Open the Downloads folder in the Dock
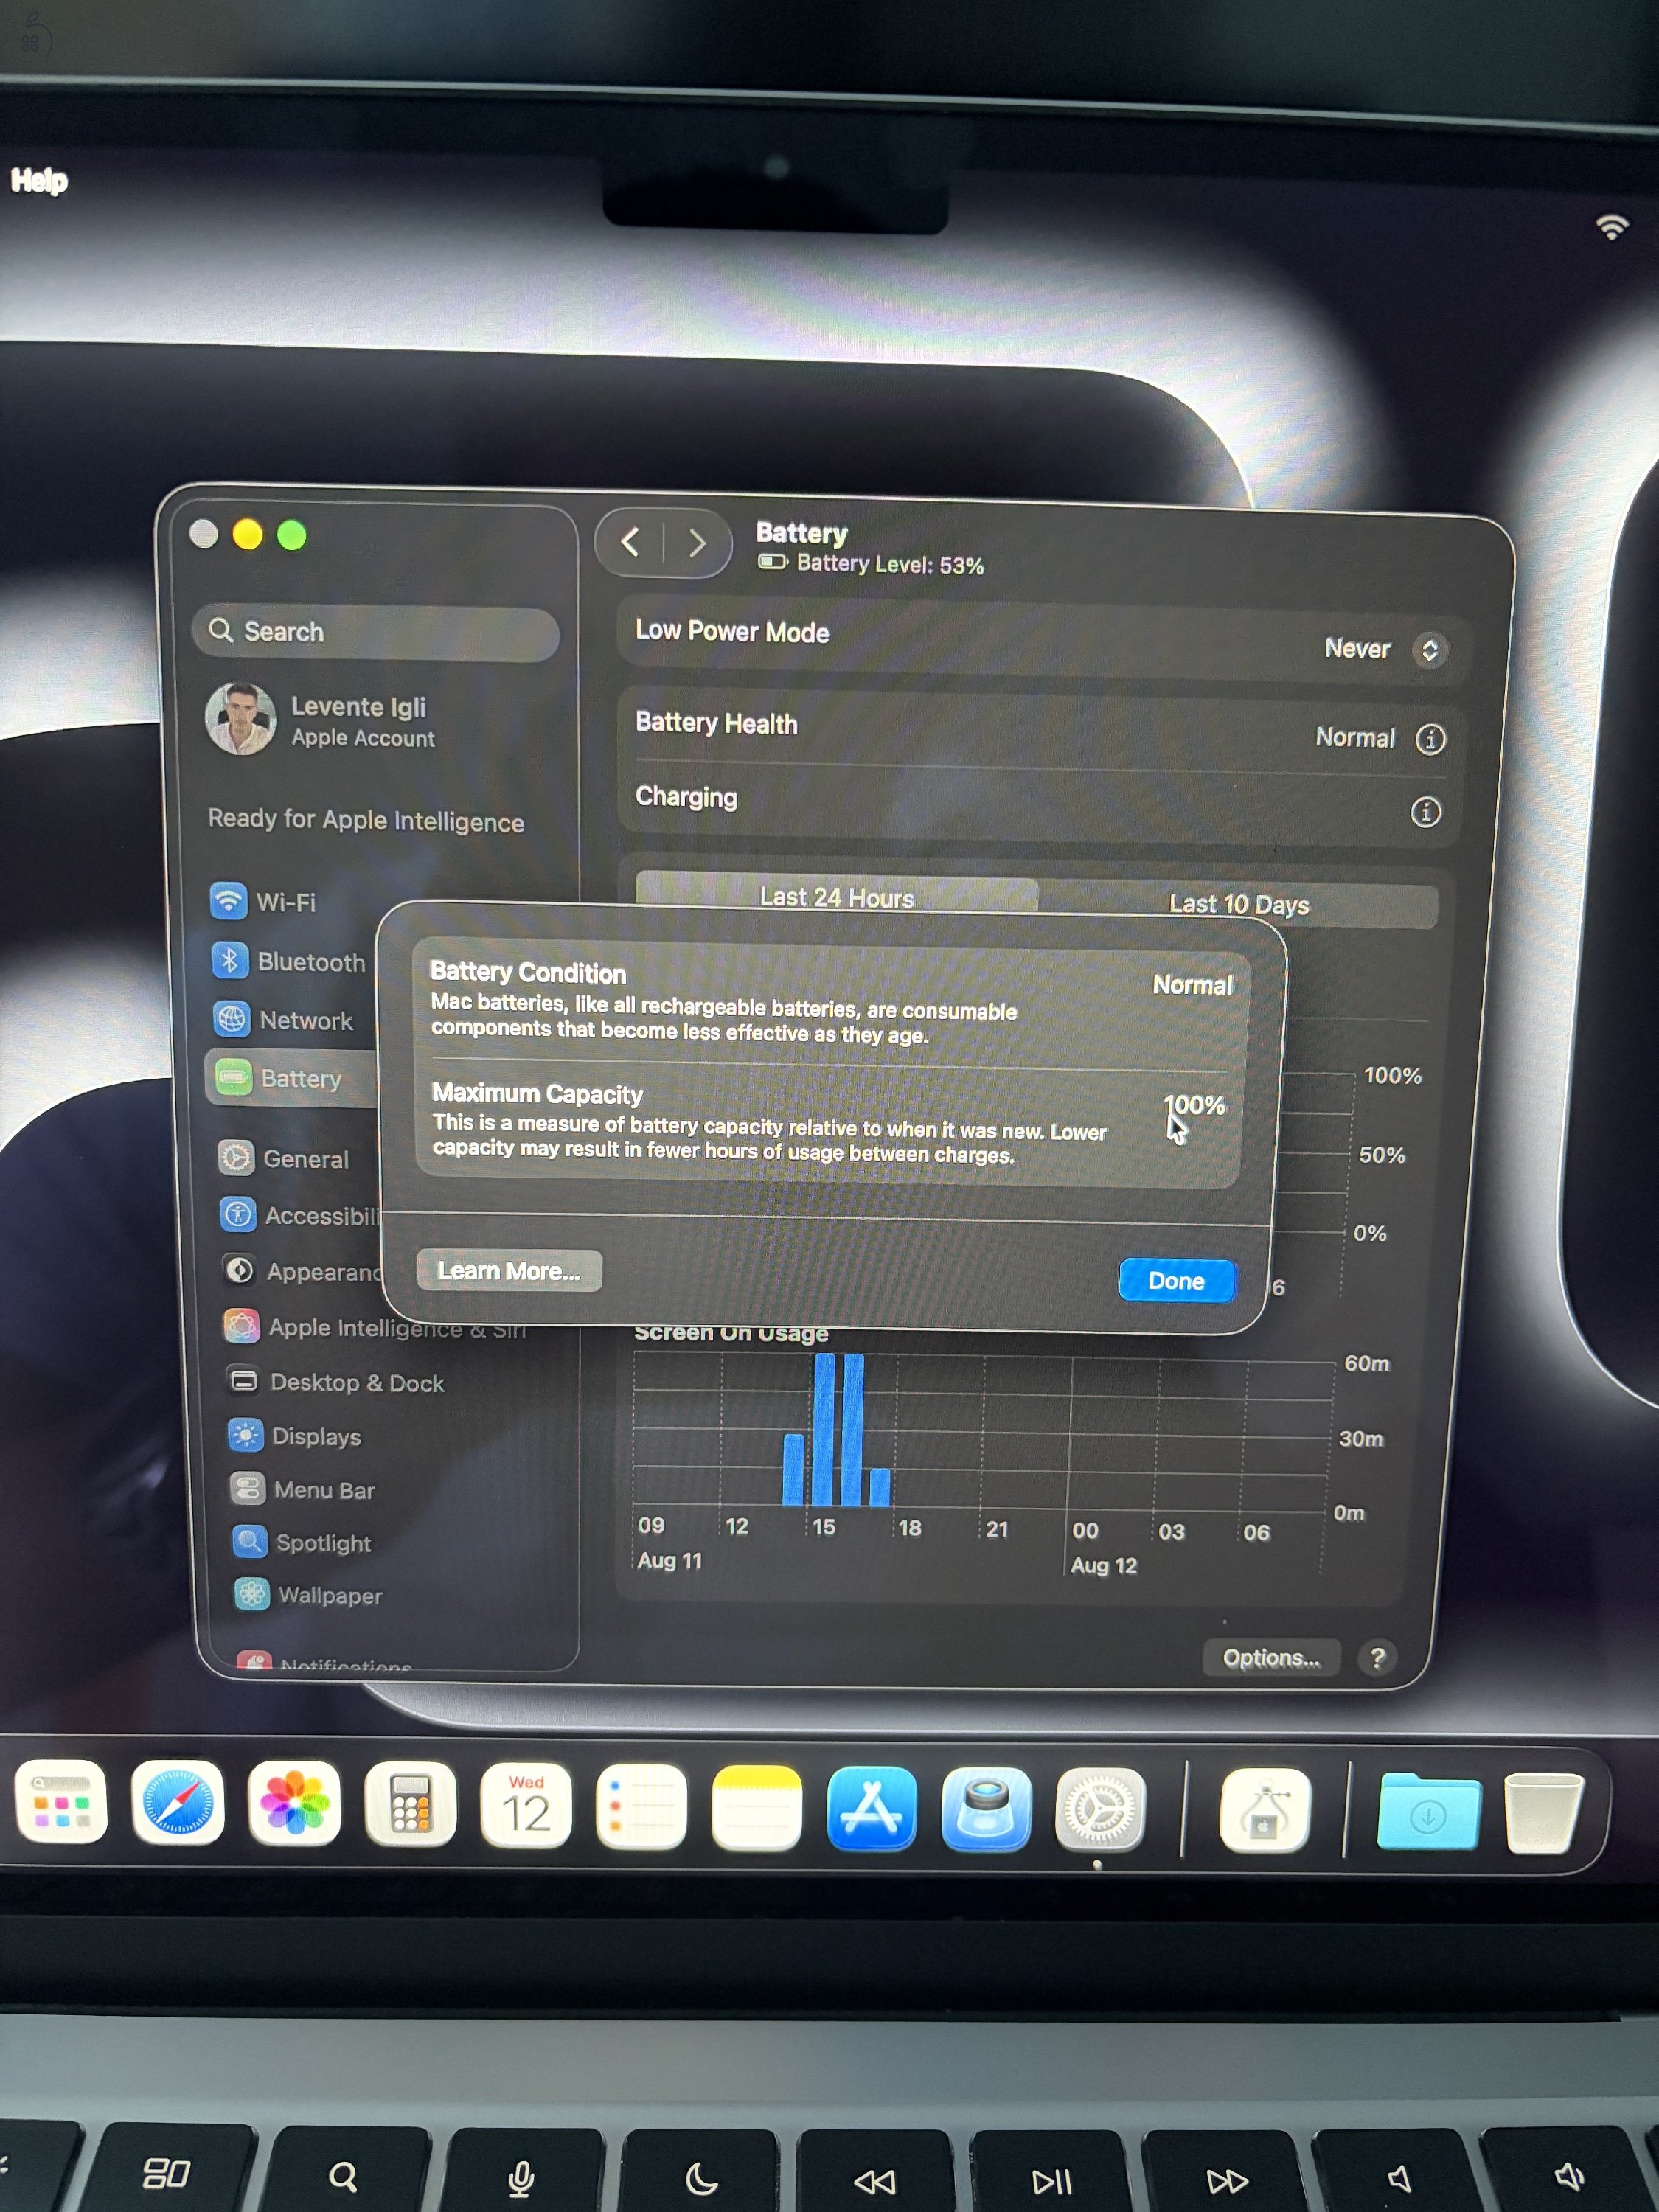 tap(1428, 1812)
